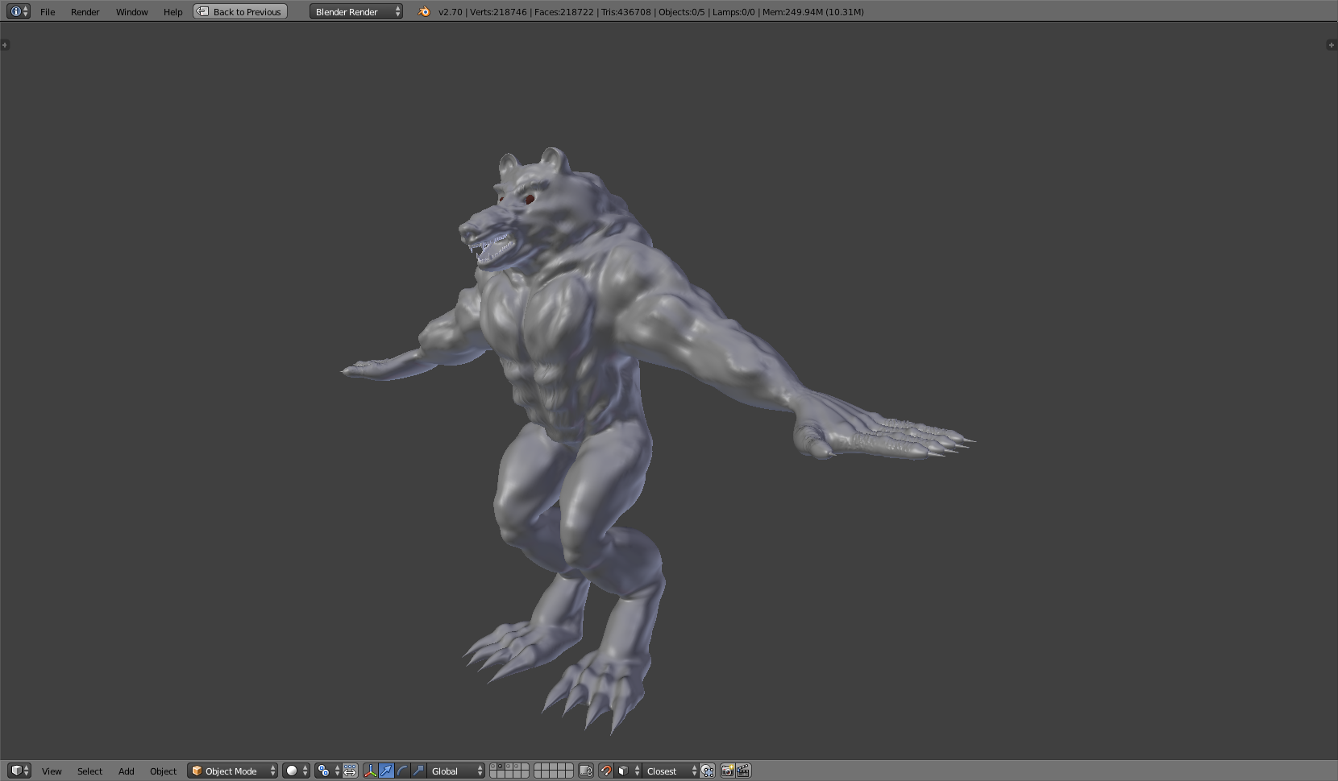Click the second layer button block
Image resolution: width=1338 pixels, height=781 pixels.
point(554,771)
